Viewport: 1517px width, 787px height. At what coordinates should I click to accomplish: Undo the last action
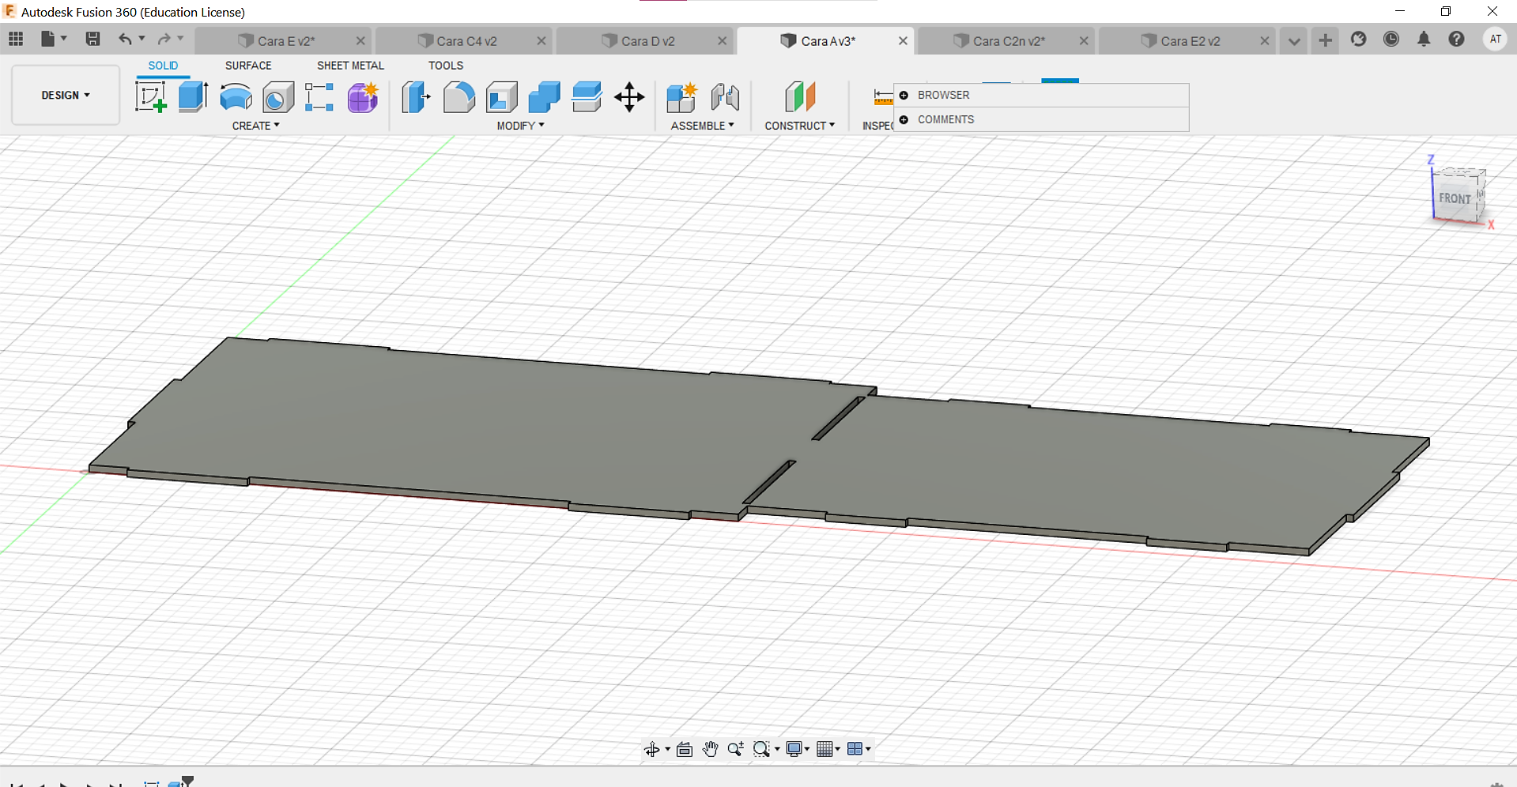point(125,39)
